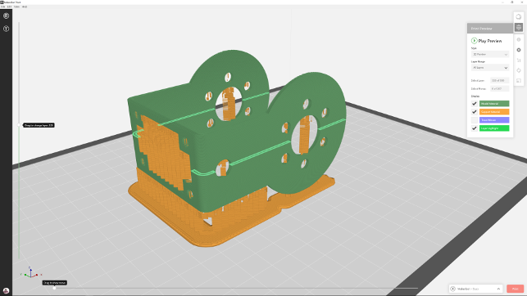527x296 pixels.
Task: Enable the Travel Moves checkbox
Action: click(x=475, y=120)
